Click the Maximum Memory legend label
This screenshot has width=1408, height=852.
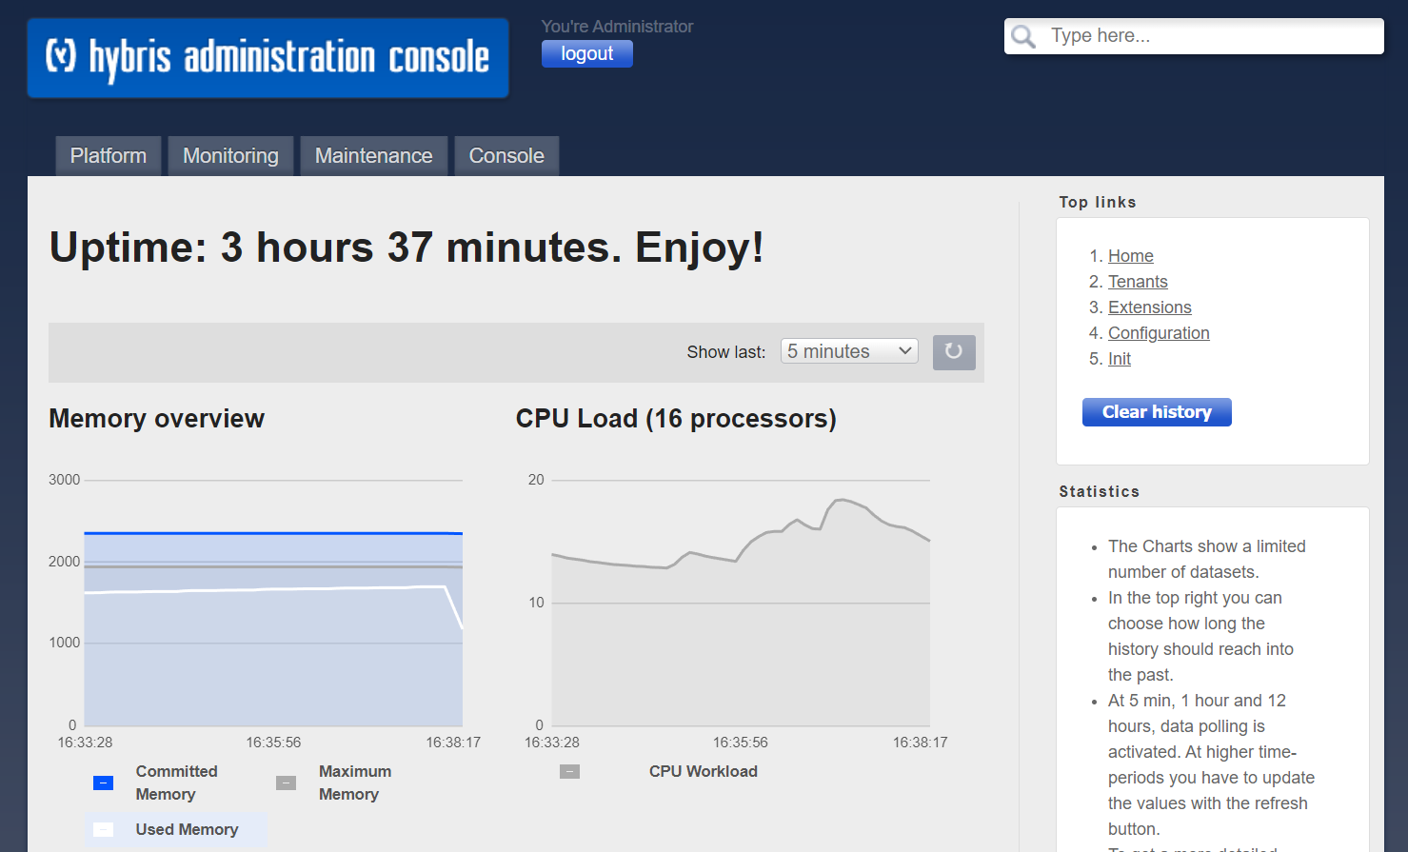(x=355, y=783)
